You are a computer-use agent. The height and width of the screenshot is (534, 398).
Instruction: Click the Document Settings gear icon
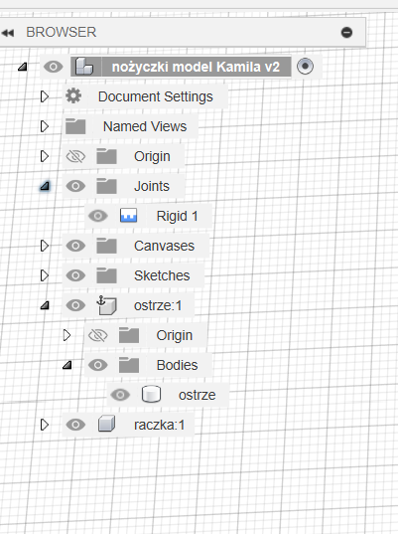tap(73, 96)
